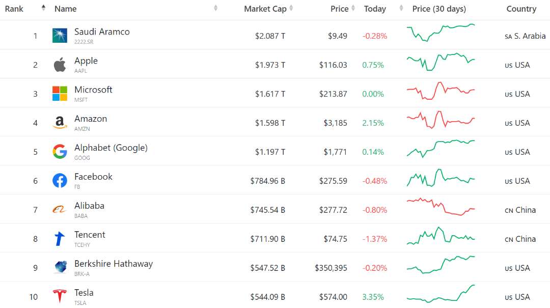Sort by Market Cap sort arrows
This screenshot has height=308, width=550.
point(291,8)
